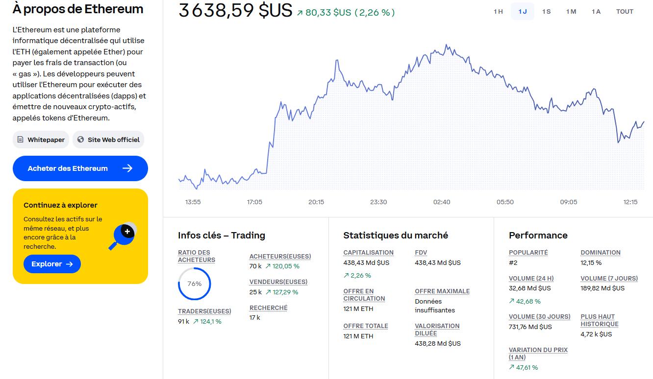The height and width of the screenshot is (379, 653).
Task: Click the Statistiques du marché heading
Action: click(x=396, y=235)
